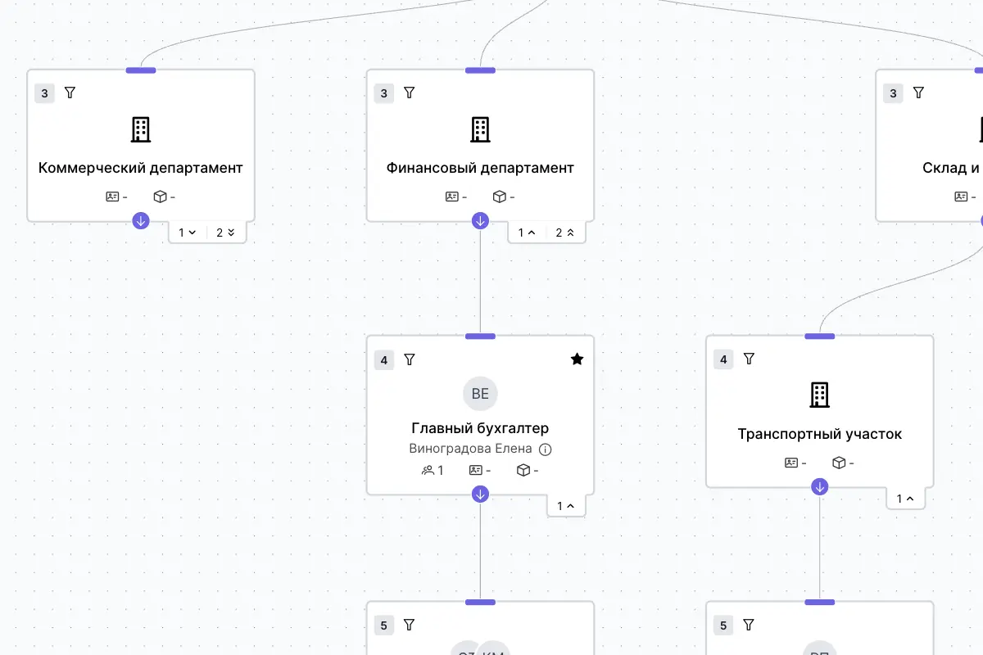Click cube icon on Финансовый департамент card
983x655 pixels.
point(499,196)
